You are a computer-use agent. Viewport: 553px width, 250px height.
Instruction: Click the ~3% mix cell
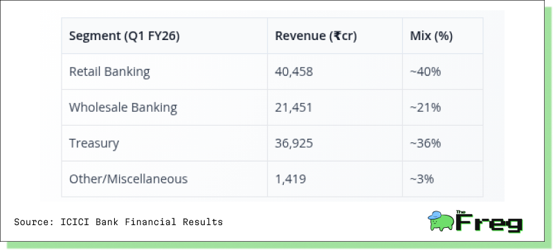pyautogui.click(x=421, y=179)
